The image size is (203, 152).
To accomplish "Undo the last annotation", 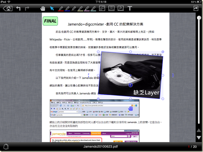I will coord(18,8).
